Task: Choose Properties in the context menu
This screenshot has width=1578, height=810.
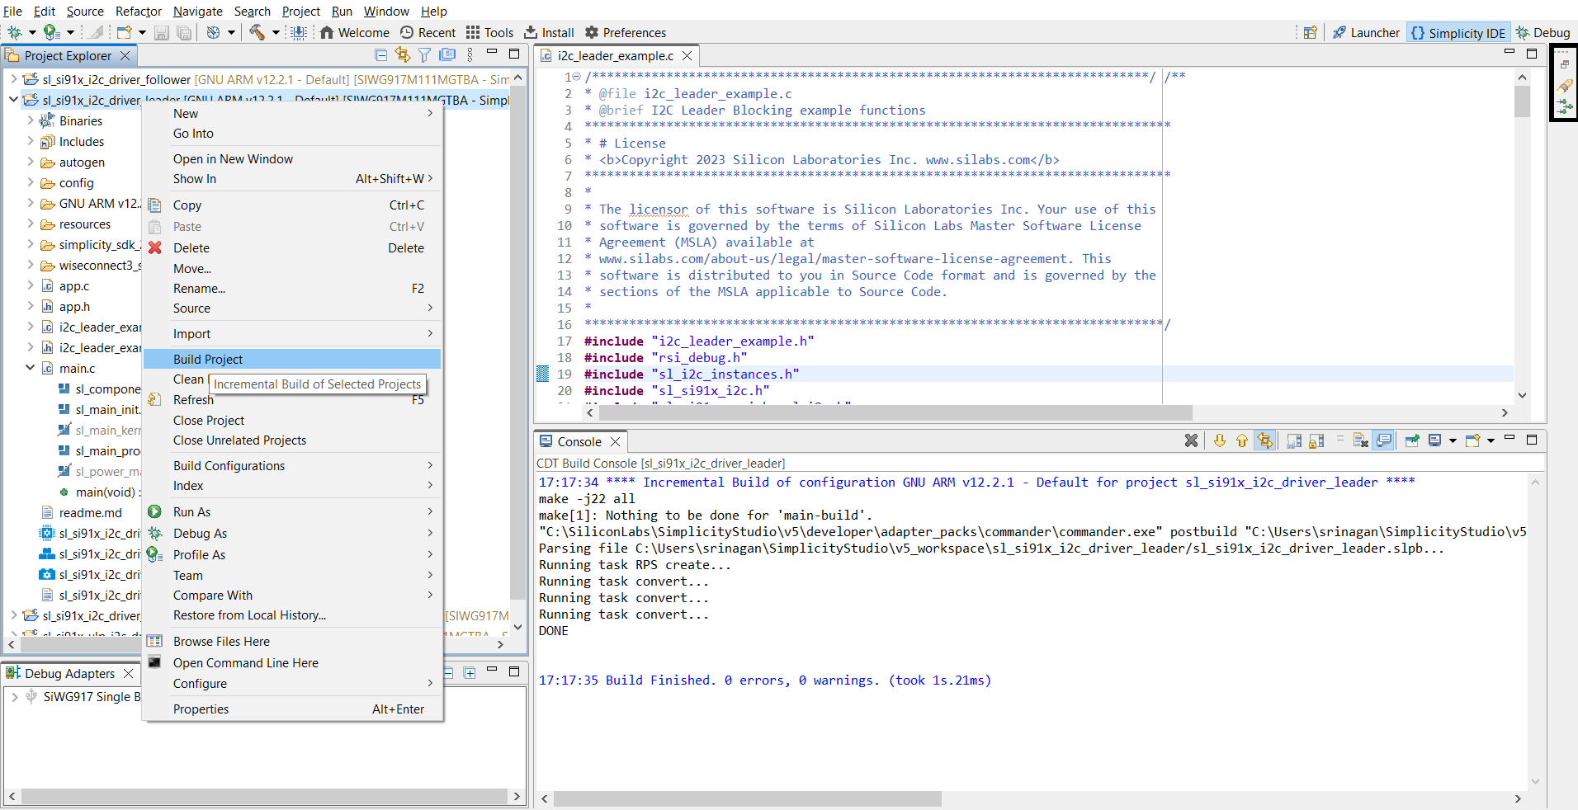Action: click(201, 709)
